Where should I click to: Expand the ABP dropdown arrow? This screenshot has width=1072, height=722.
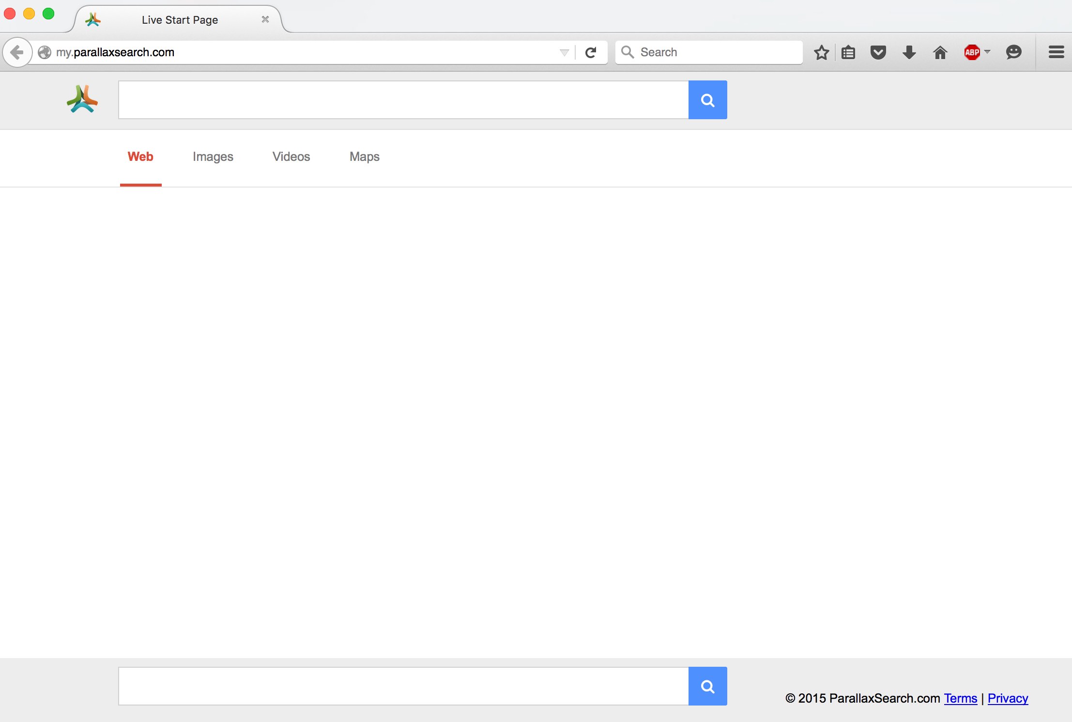pos(988,51)
